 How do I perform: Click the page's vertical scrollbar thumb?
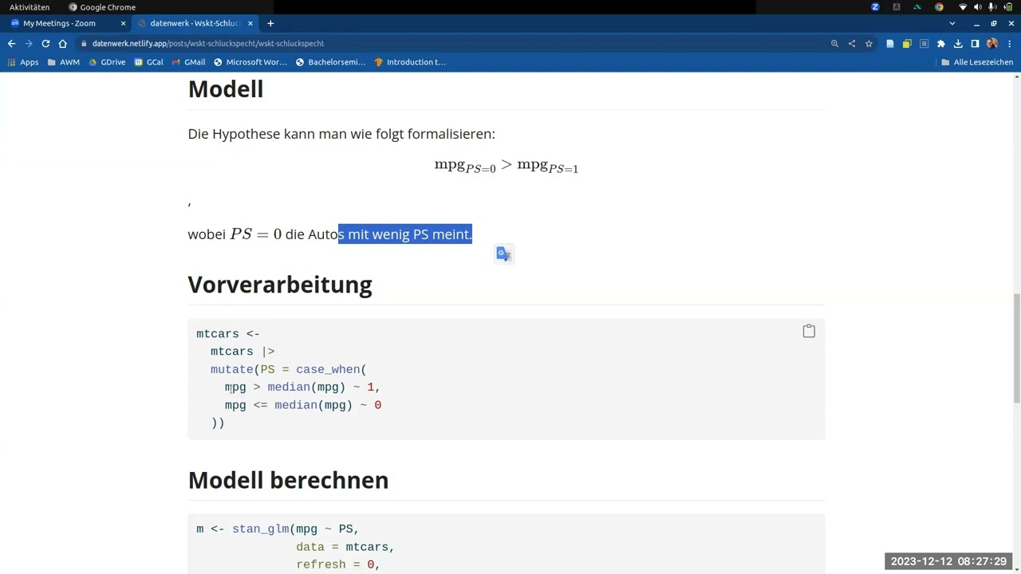pyautogui.click(x=1016, y=348)
